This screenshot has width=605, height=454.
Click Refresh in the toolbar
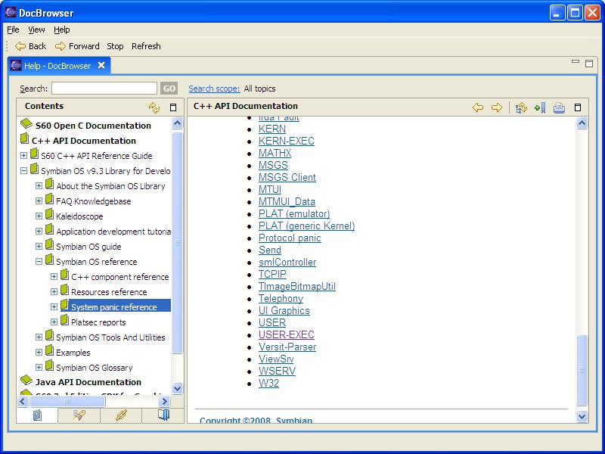point(146,46)
